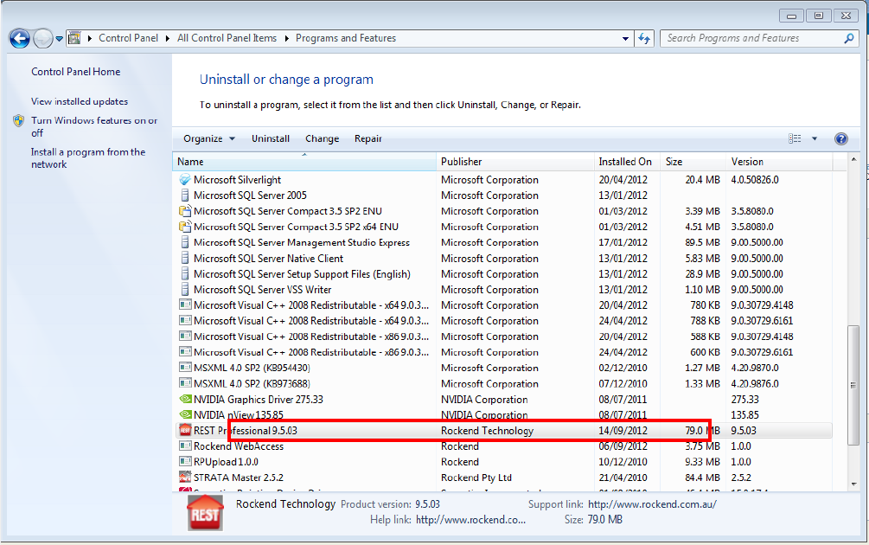869x545 pixels.
Task: Change your view using the view icon
Action: 795,138
